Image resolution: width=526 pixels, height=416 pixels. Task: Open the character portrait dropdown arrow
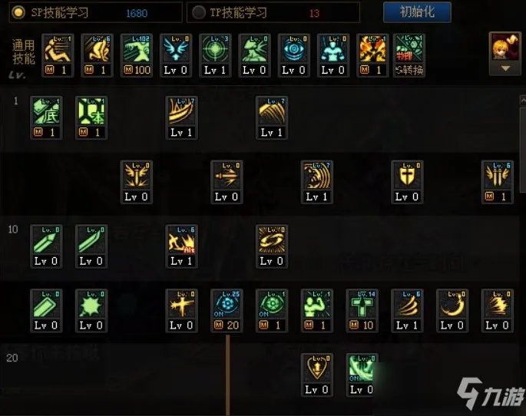505,68
